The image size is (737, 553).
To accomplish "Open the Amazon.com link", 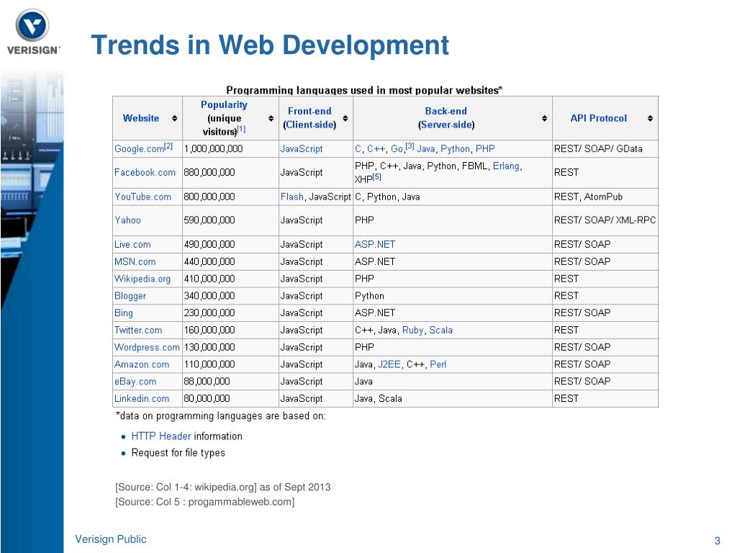I will [142, 364].
